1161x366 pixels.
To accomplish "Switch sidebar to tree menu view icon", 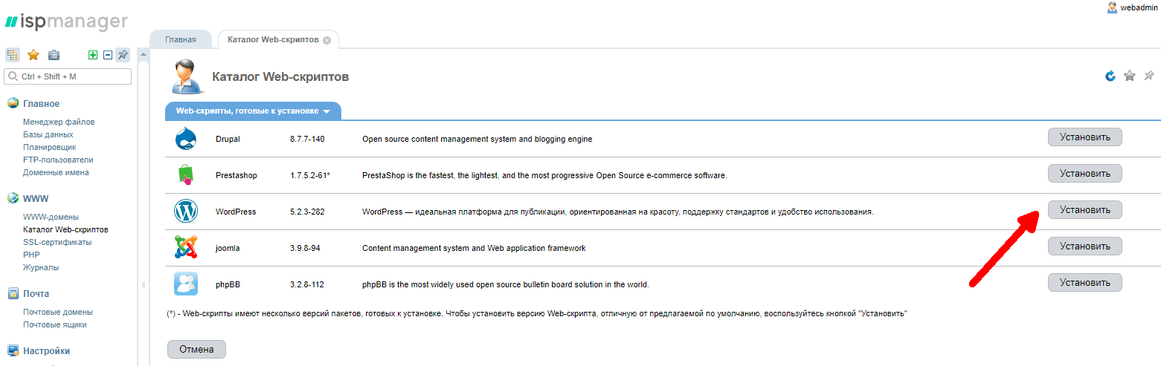I will (13, 54).
